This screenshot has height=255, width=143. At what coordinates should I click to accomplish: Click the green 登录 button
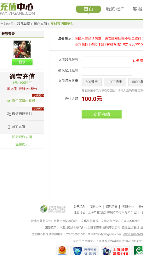22,62
